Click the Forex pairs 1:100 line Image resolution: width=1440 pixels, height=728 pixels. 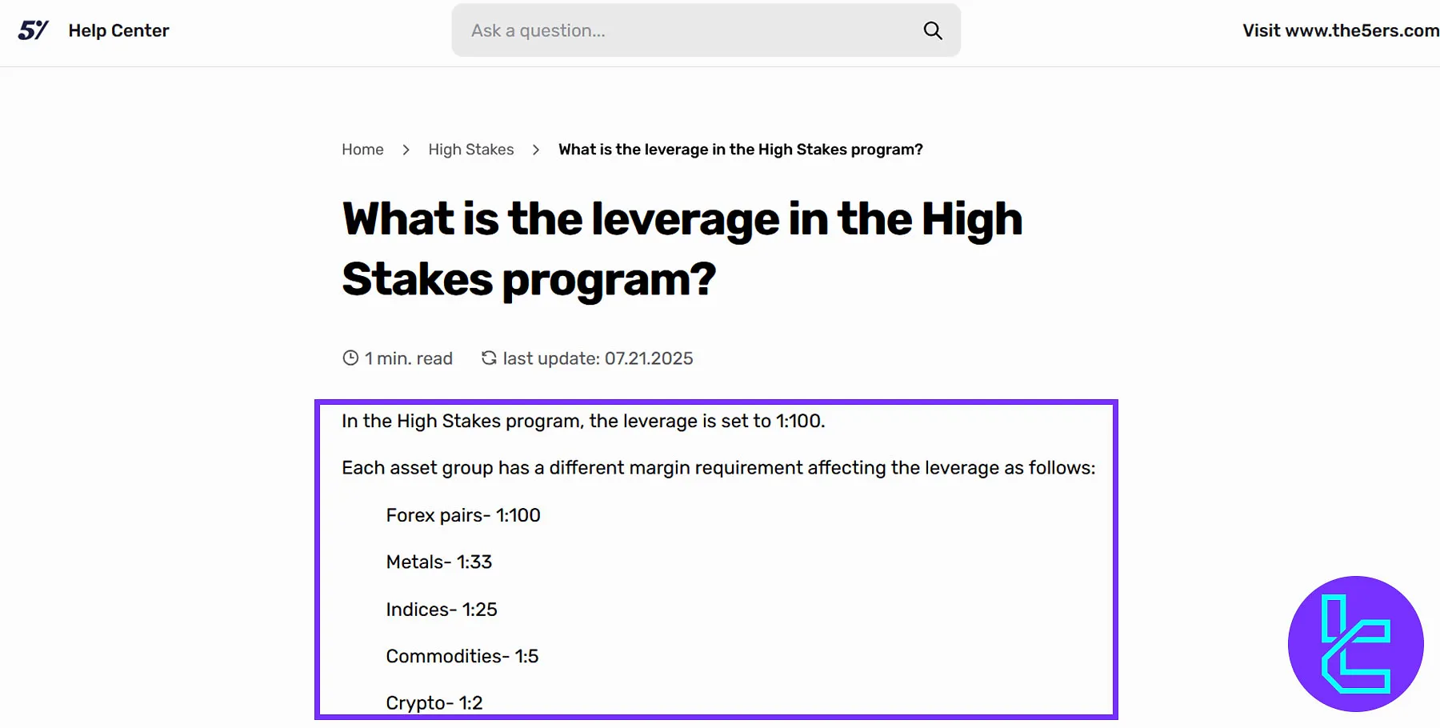(x=463, y=515)
